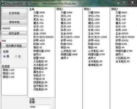
Task: Select 灵巧:1700 in the 跟班2 list
Action: pyautogui.click(x=94, y=16)
